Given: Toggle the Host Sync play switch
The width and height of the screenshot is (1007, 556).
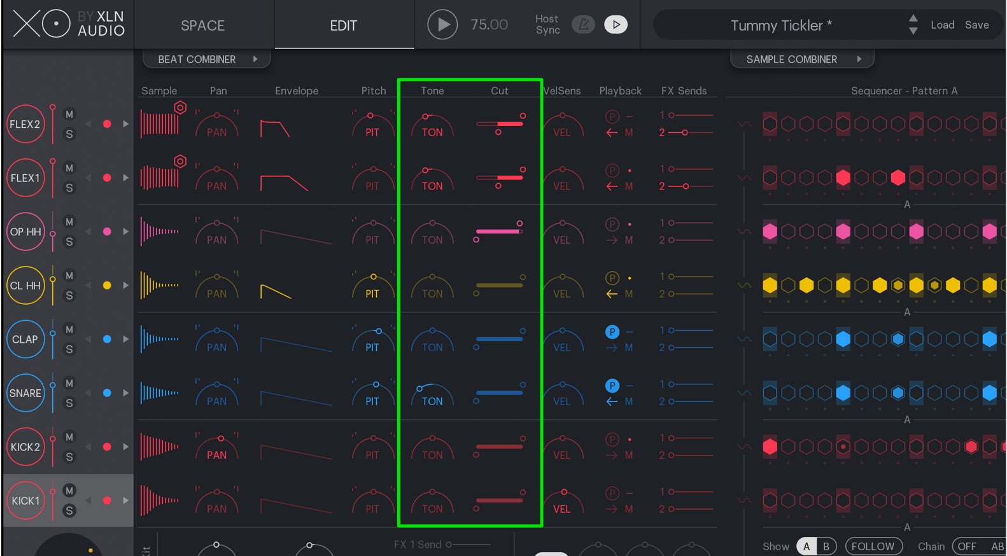Looking at the screenshot, I should coord(616,25).
